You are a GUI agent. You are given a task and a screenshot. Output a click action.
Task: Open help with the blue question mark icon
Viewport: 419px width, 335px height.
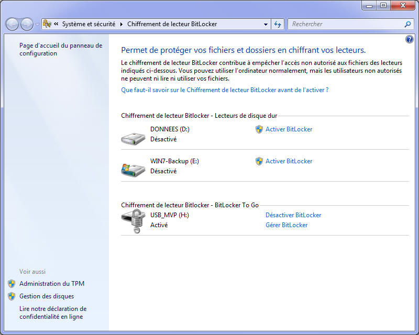click(x=410, y=39)
